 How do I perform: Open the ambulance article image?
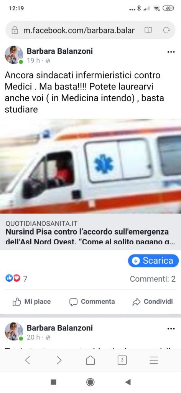[x=90, y=167]
